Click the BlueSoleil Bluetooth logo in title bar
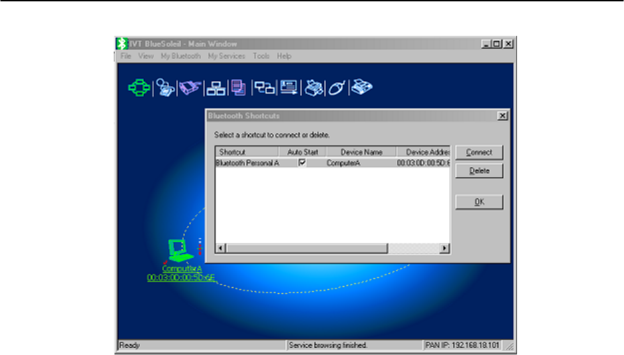Image resolution: width=624 pixels, height=355 pixels. [x=121, y=44]
